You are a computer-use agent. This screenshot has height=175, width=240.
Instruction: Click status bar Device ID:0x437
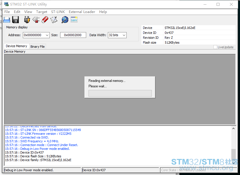click(94, 170)
